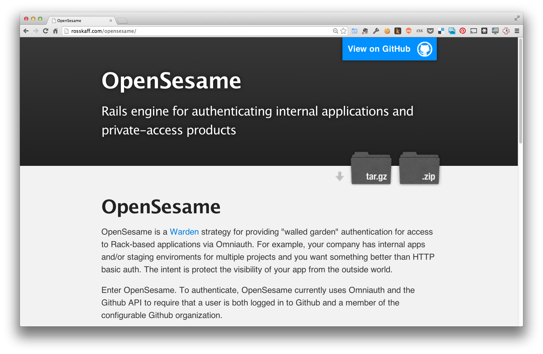Go back to the previous page
This screenshot has height=354, width=543.
click(26, 31)
